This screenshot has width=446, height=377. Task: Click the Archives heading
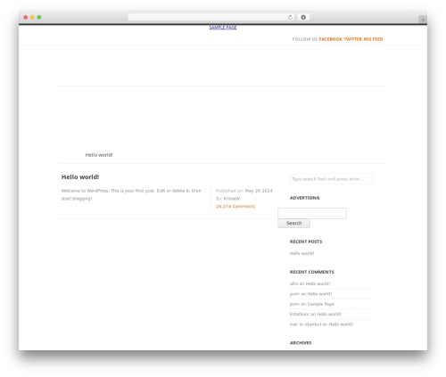[x=301, y=343]
